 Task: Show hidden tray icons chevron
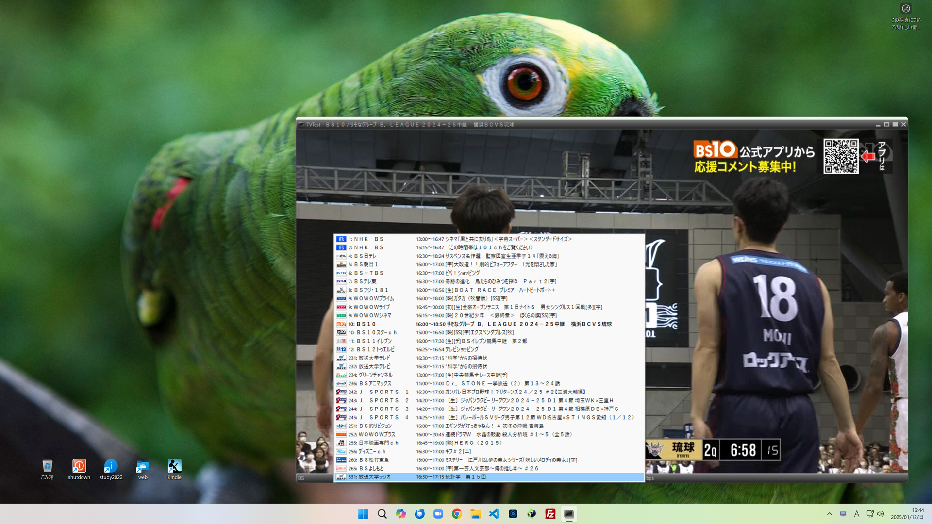click(x=829, y=514)
